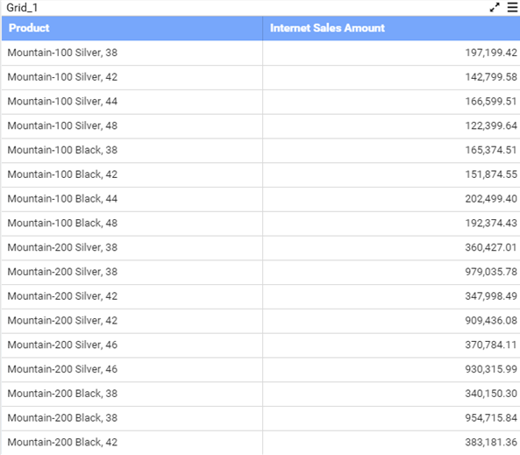
Task: Sort by Internet Sales Amount column header
Action: (391, 28)
